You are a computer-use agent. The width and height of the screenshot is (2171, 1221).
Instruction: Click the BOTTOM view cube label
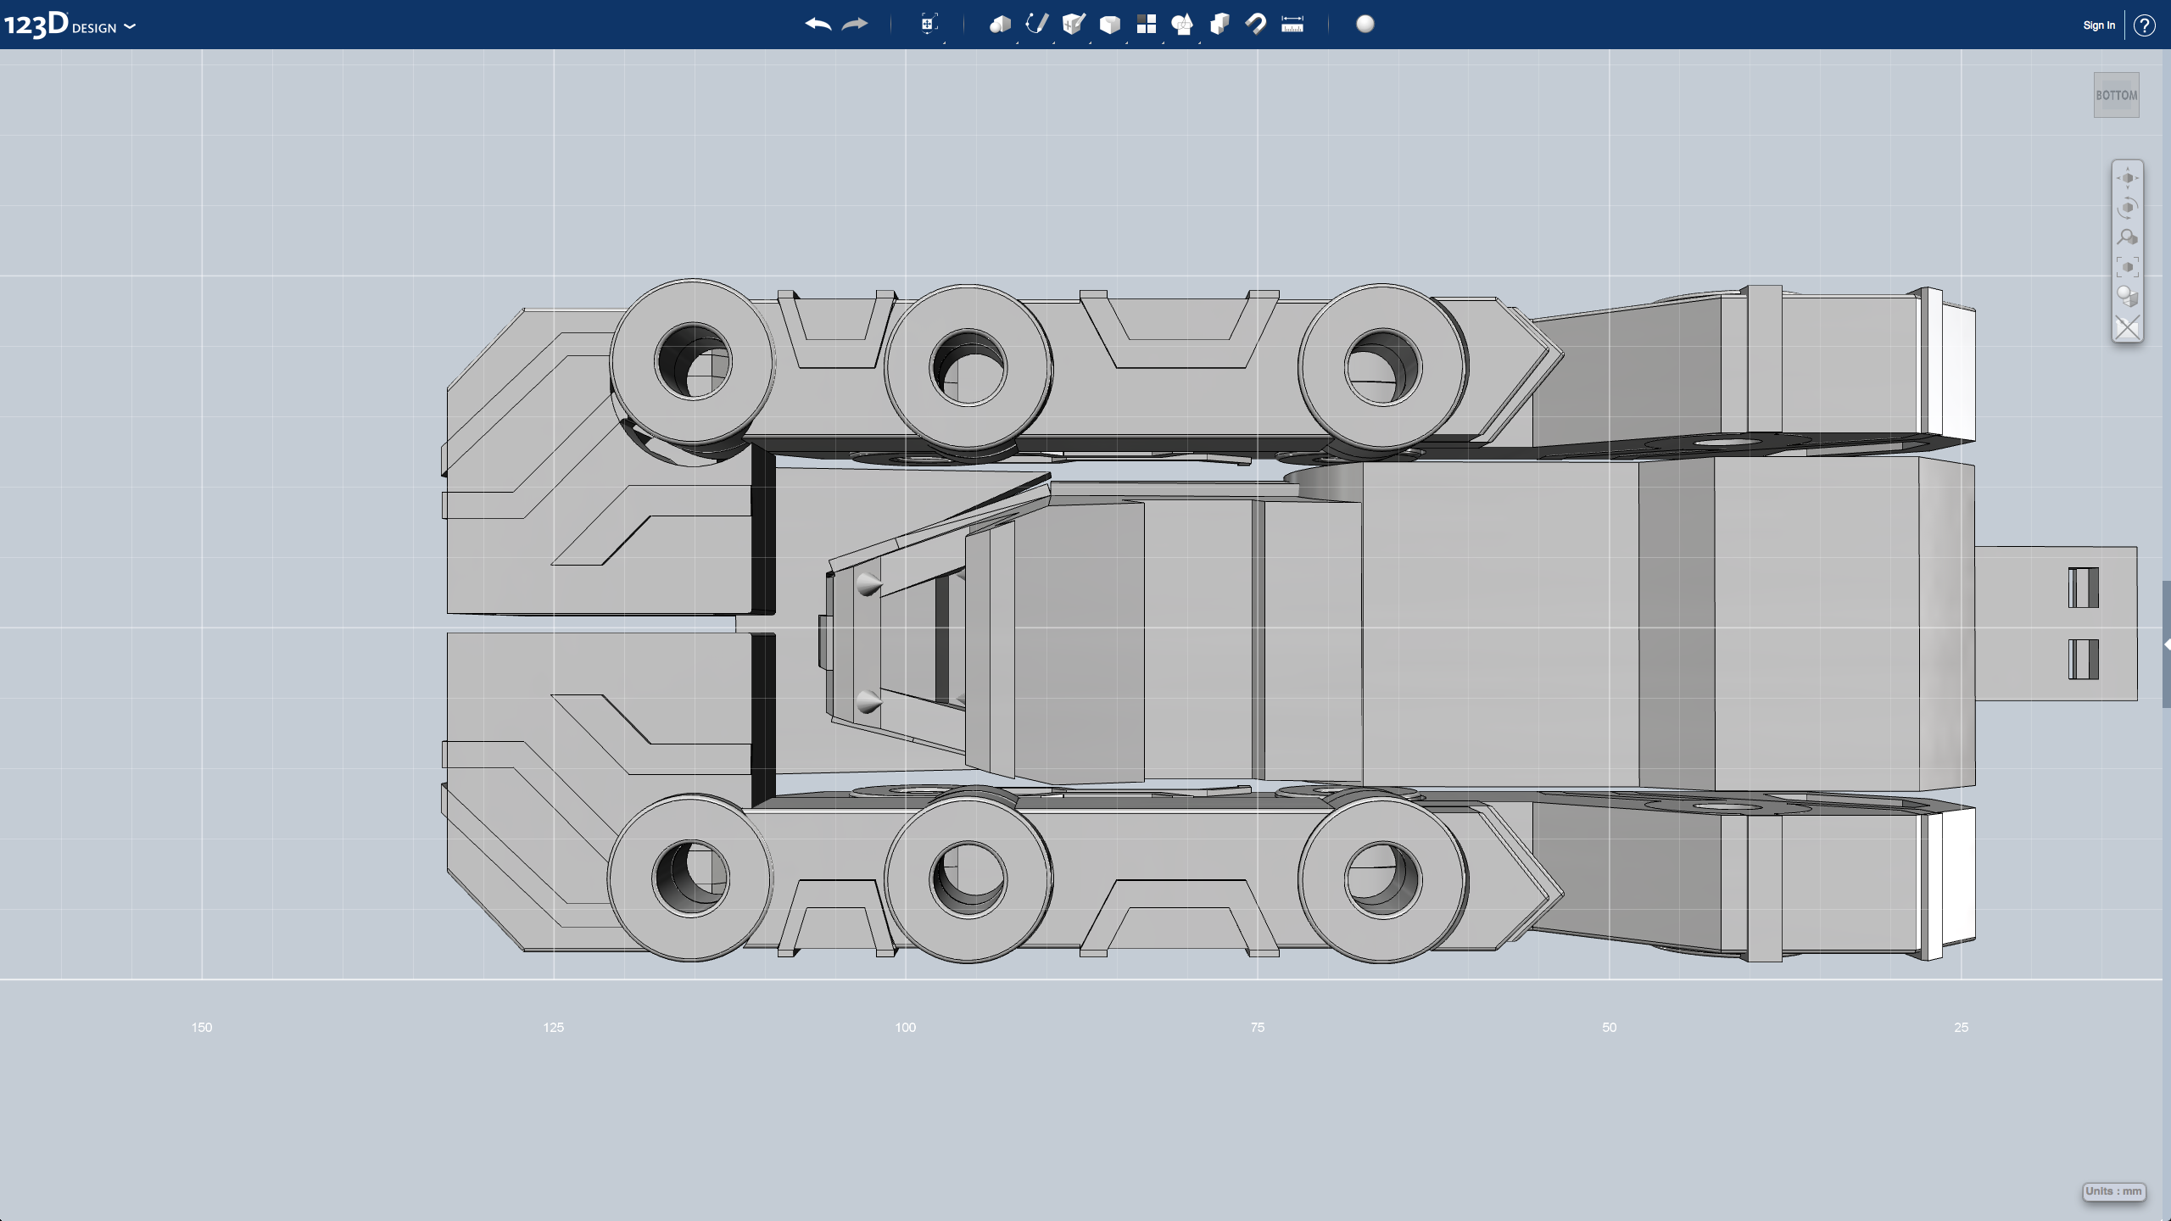2115,94
